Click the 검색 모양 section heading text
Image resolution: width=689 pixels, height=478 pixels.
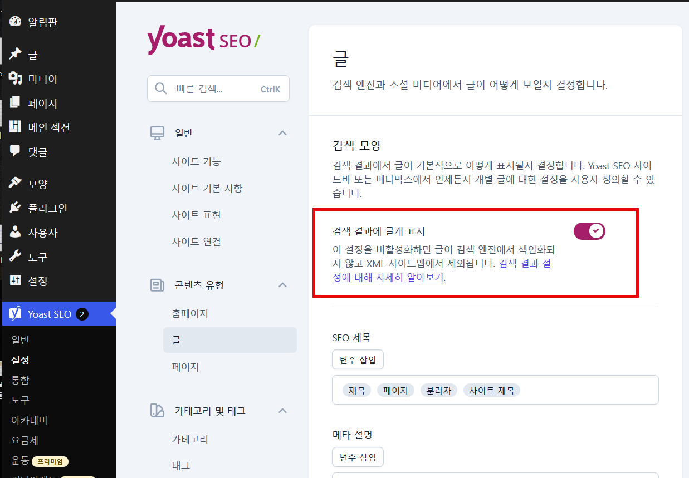[356, 146]
